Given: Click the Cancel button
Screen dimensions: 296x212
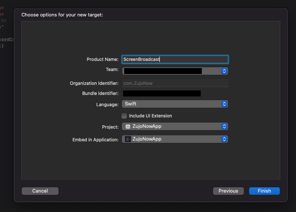Looking at the screenshot, I should [x=40, y=191].
